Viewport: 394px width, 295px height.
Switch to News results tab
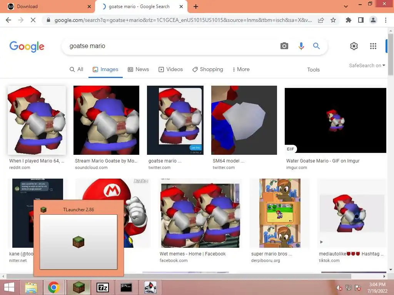(x=139, y=69)
